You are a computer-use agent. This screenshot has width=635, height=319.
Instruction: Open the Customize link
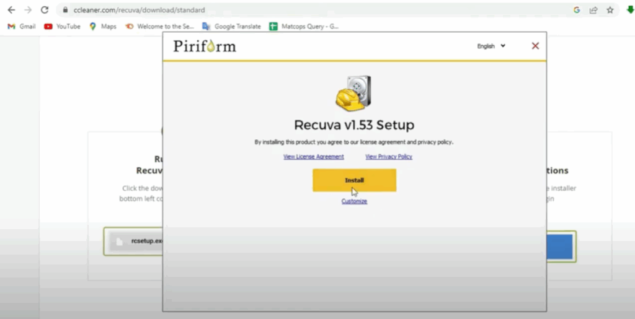(x=354, y=201)
